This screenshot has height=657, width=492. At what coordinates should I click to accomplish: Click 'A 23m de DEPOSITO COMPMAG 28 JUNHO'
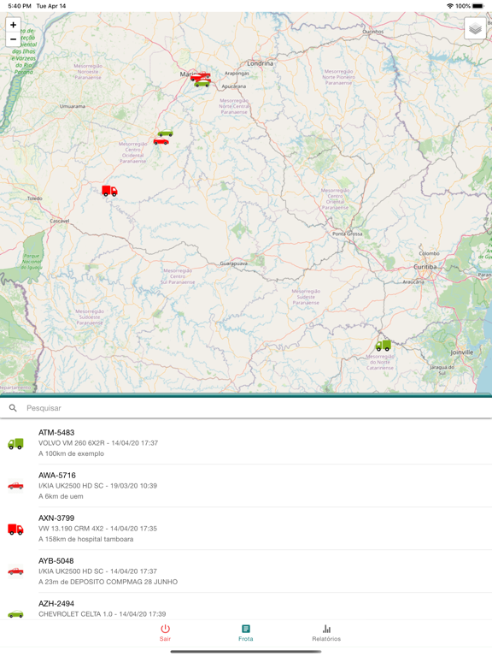coord(108,582)
